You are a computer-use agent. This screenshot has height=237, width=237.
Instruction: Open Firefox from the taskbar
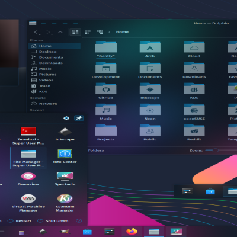click(132, 232)
